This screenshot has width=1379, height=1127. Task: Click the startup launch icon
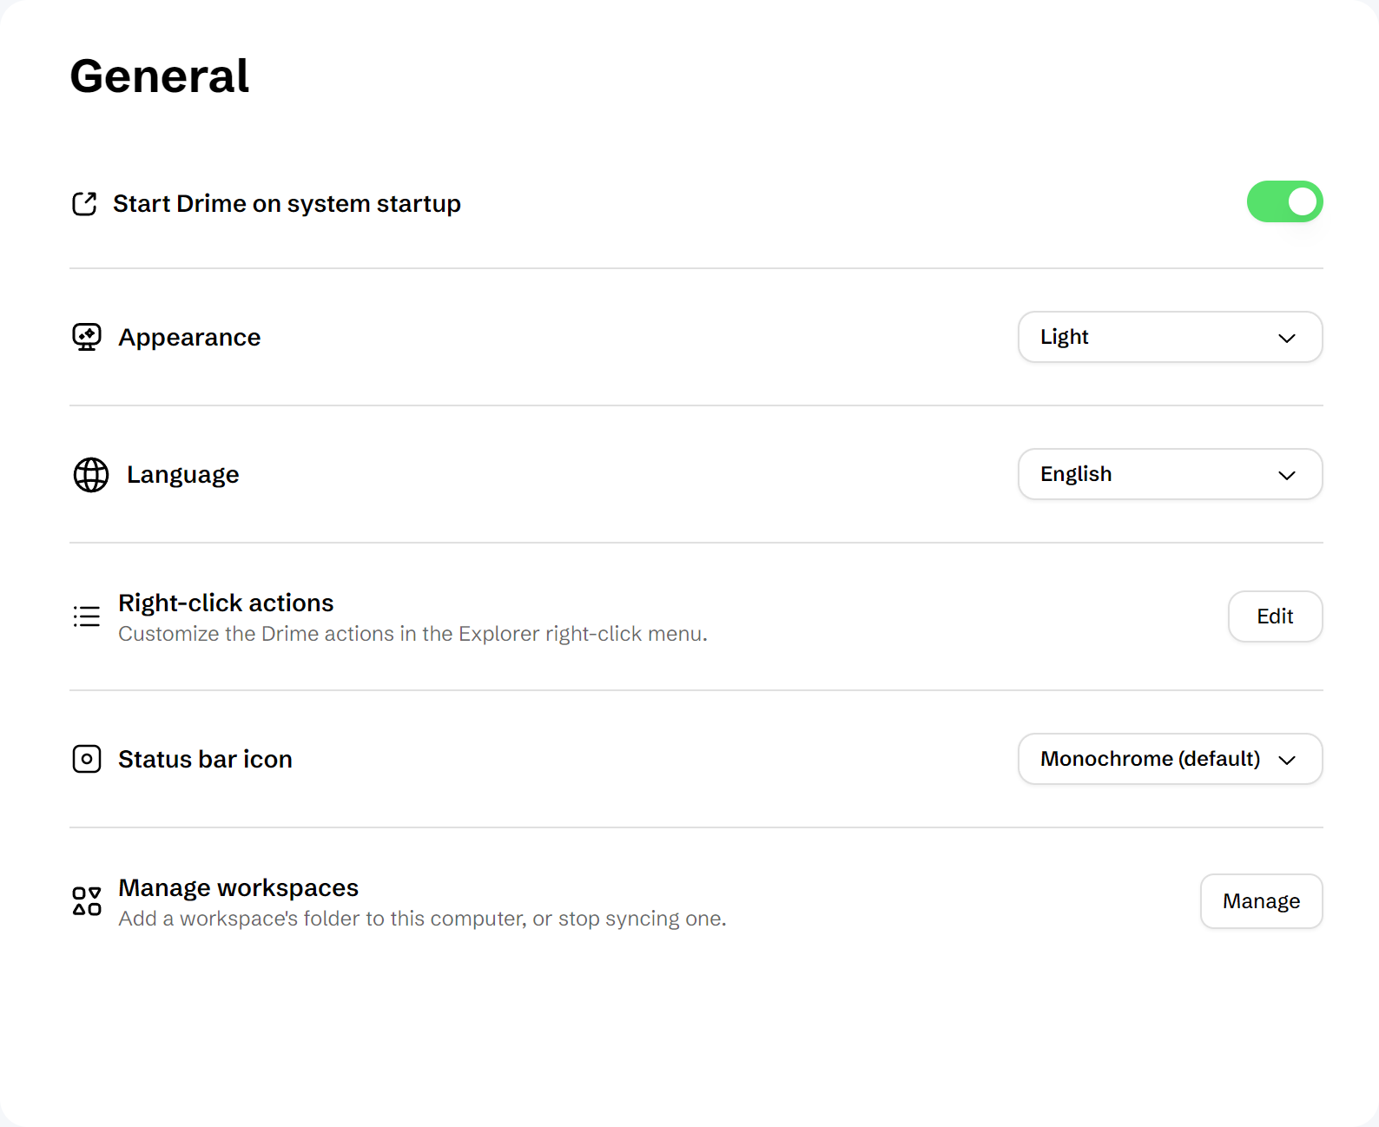tap(84, 204)
